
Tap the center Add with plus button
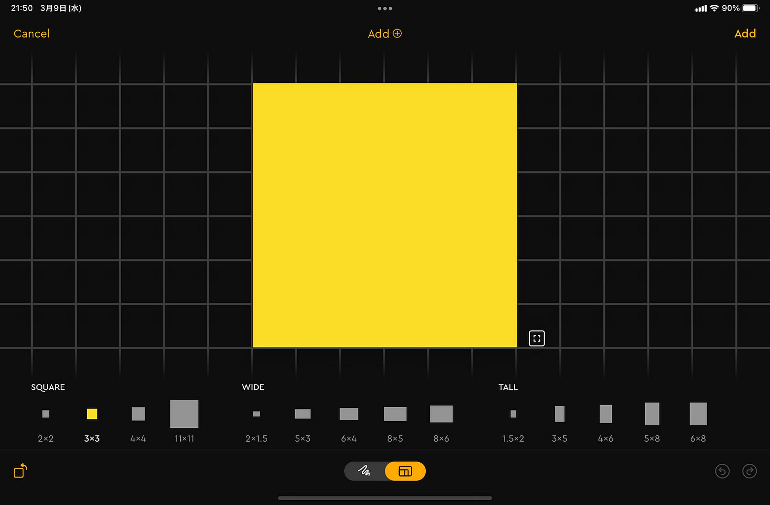coord(385,34)
